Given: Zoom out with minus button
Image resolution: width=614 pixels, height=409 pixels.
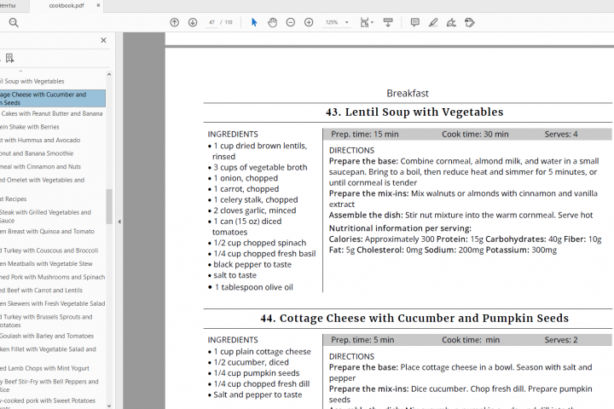Looking at the screenshot, I should point(290,22).
